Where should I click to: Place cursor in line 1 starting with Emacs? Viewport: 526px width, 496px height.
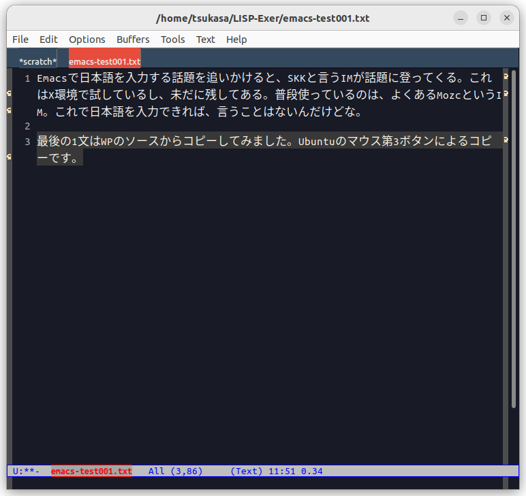click(x=264, y=78)
